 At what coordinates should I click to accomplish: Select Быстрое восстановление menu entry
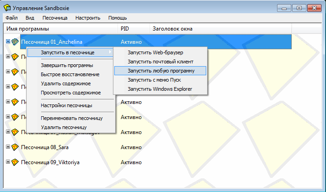click(70, 74)
